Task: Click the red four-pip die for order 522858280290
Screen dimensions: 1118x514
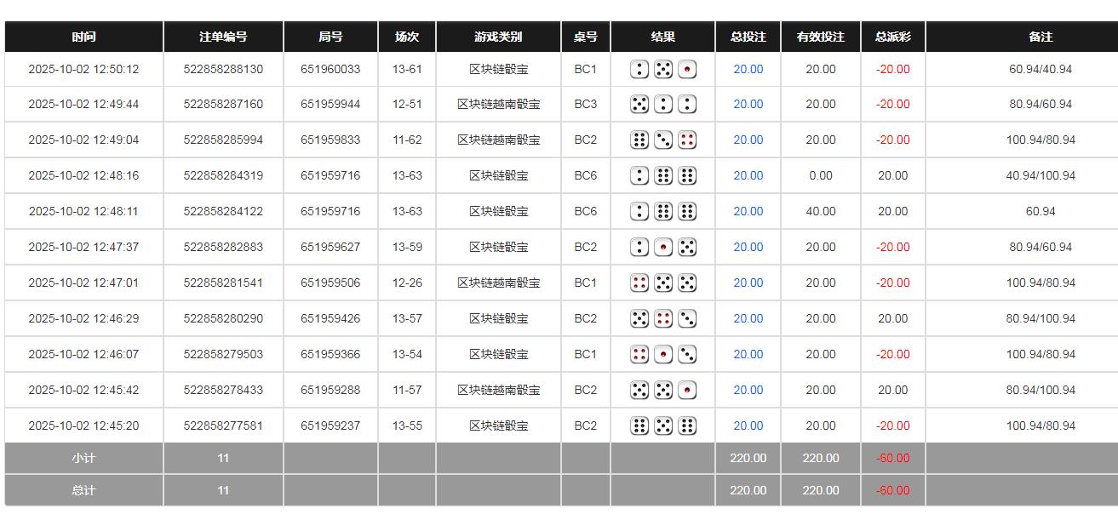Action: [x=663, y=318]
